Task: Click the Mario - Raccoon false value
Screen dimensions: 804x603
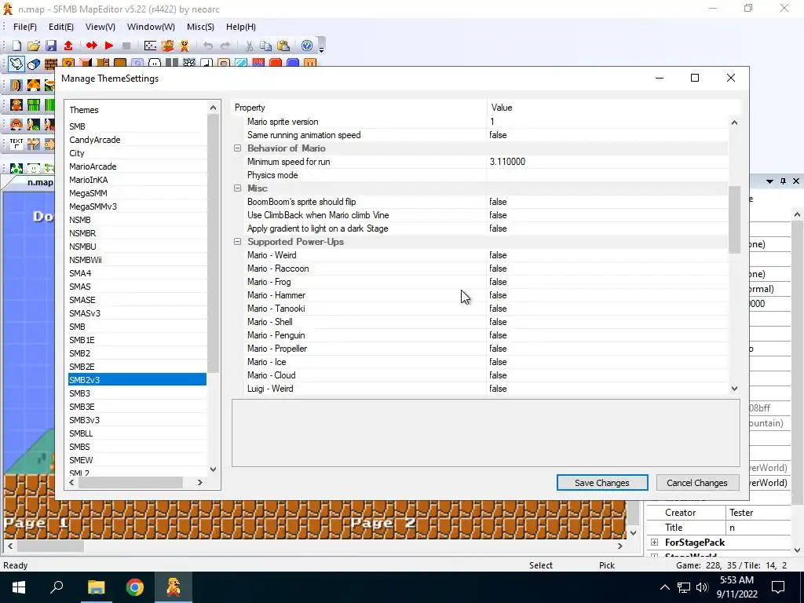Action: (498, 269)
